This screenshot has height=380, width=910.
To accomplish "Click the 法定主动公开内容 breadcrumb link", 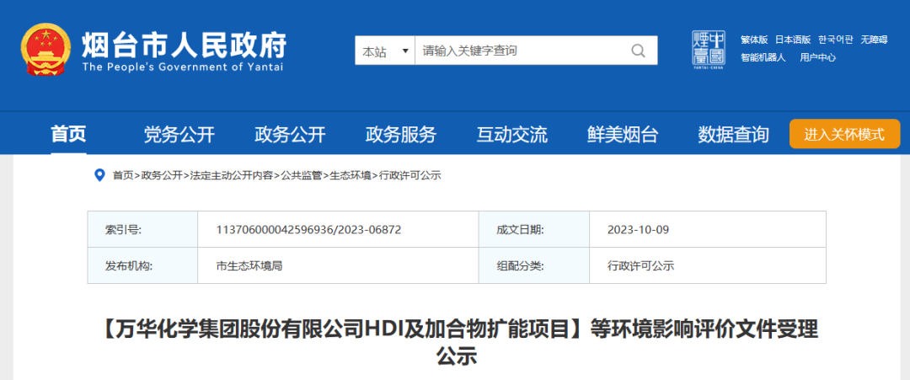I will point(231,175).
